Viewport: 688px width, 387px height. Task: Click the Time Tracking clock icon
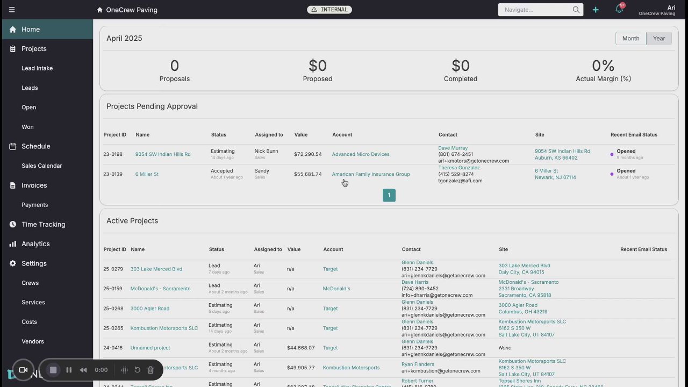(13, 225)
